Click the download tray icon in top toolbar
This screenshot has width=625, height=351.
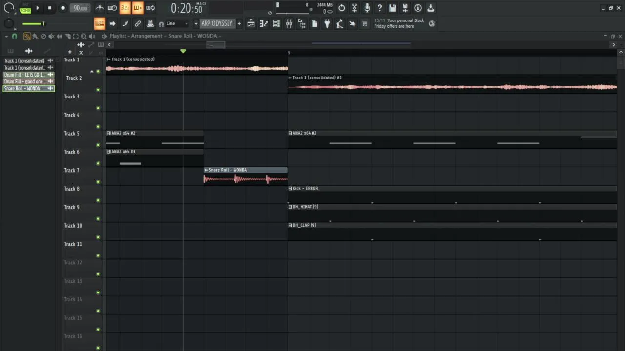coord(431,8)
